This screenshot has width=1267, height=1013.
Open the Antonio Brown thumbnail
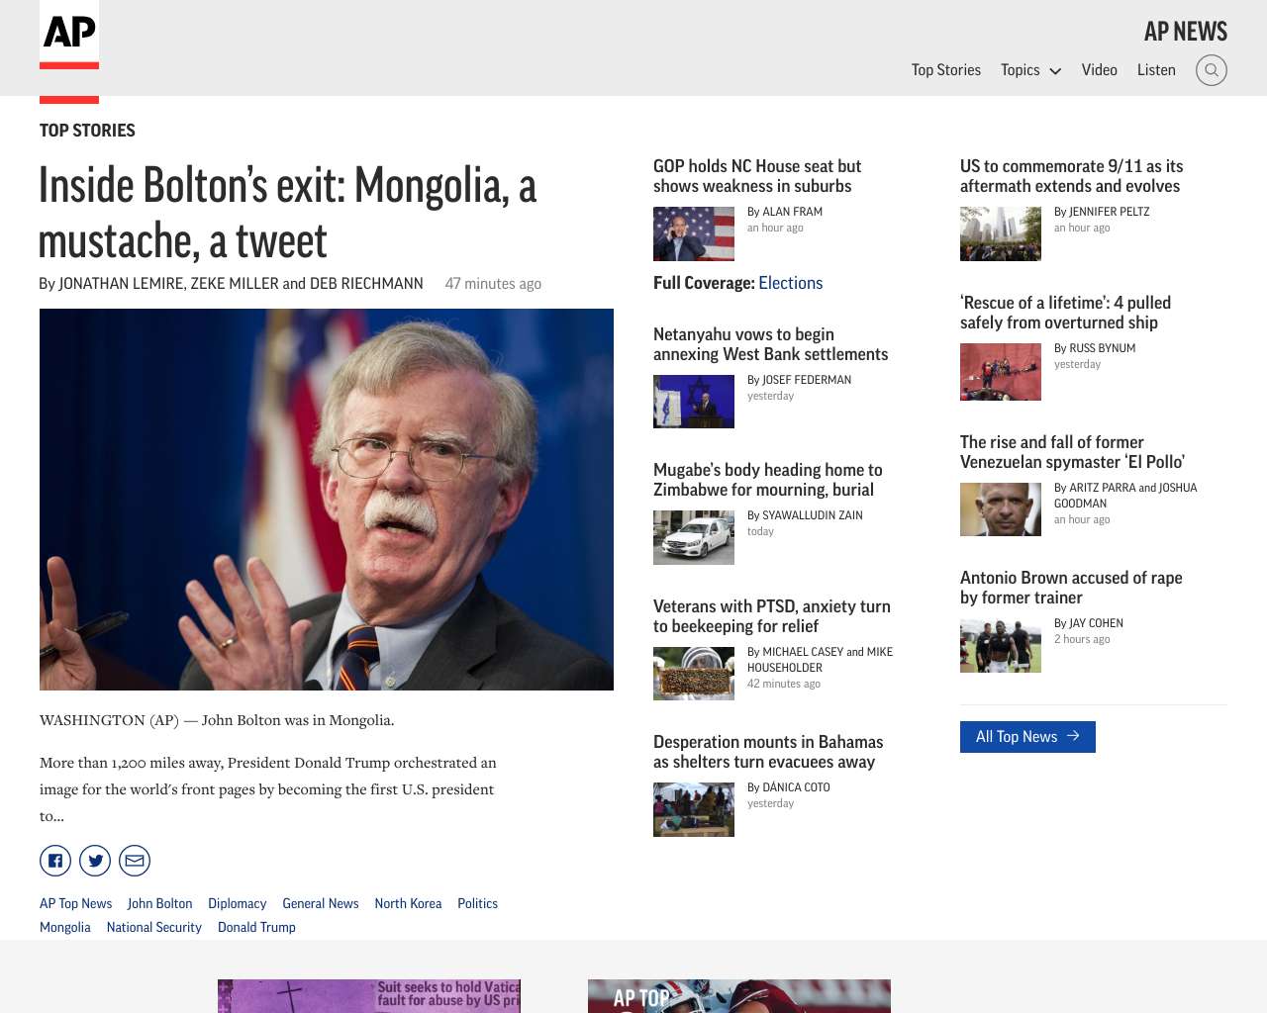pos(1001,645)
